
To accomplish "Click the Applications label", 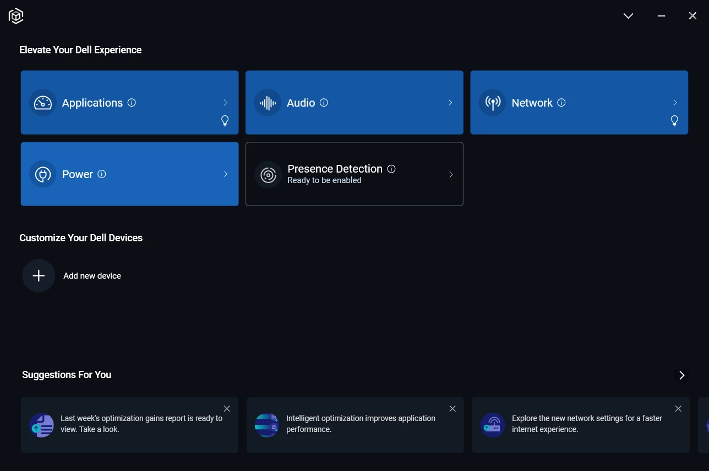I will [92, 103].
